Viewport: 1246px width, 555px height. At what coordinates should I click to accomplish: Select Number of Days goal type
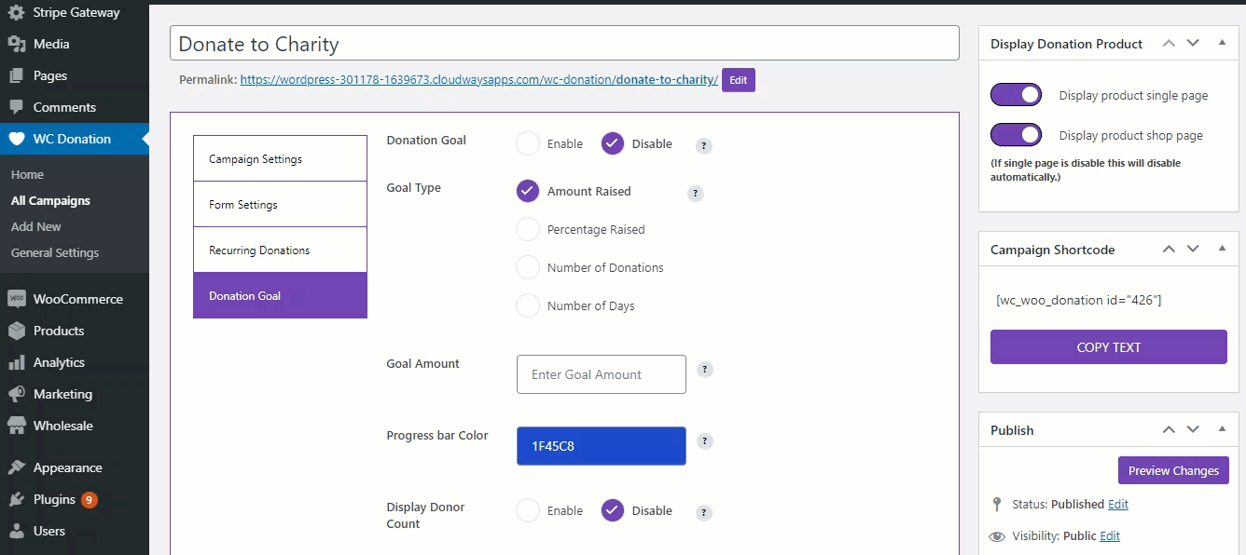click(x=528, y=305)
